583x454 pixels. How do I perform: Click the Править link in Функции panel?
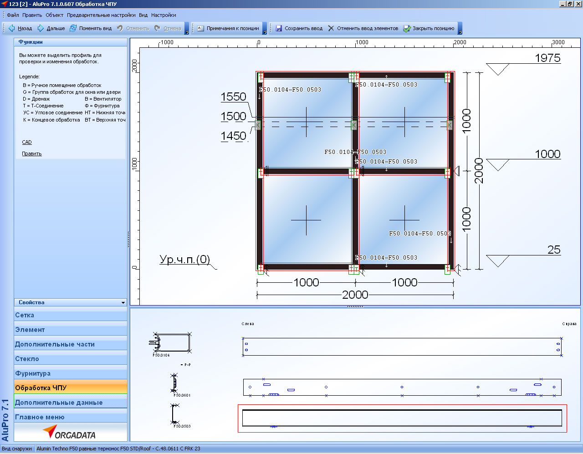tap(32, 153)
